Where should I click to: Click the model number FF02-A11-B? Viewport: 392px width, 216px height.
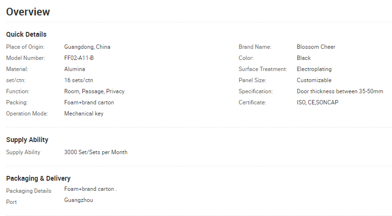pyautogui.click(x=79, y=58)
